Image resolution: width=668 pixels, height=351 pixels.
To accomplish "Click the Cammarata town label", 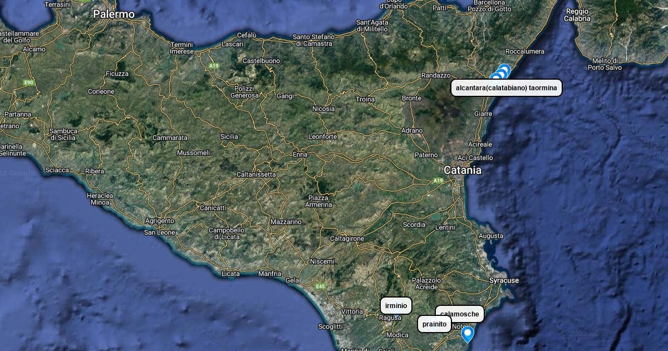I will pyautogui.click(x=170, y=138).
